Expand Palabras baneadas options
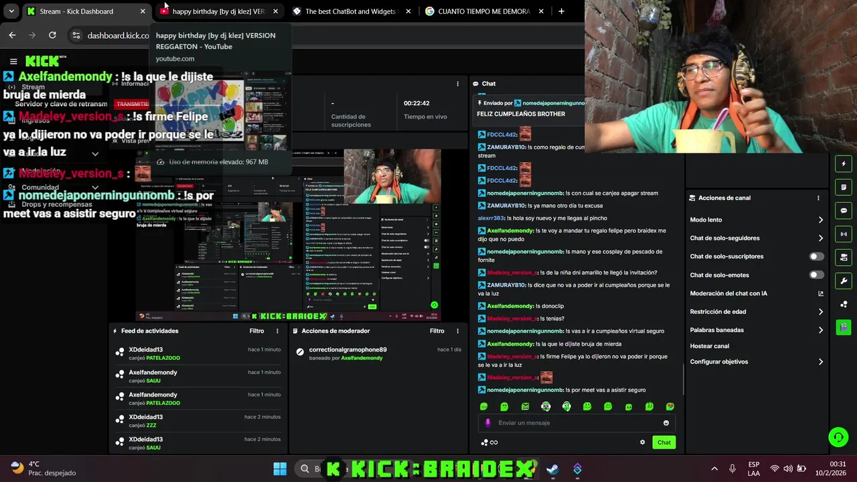This screenshot has height=482, width=857. (821, 330)
